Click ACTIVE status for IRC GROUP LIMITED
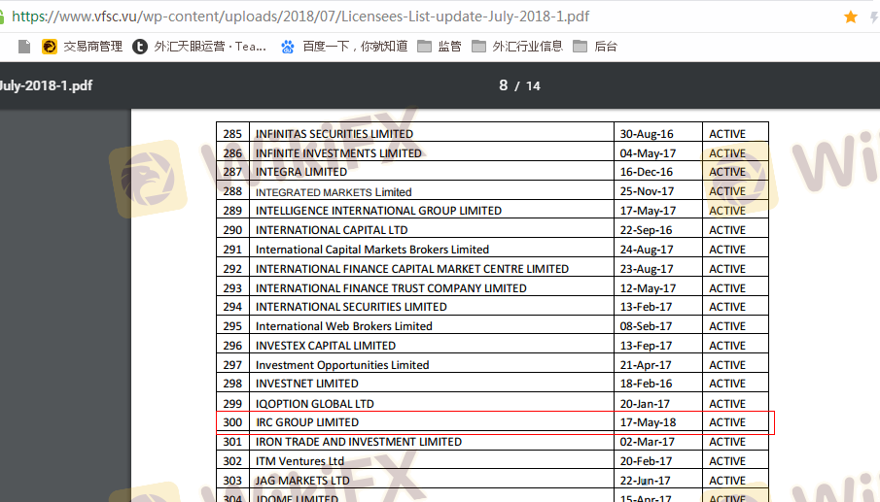 click(727, 422)
